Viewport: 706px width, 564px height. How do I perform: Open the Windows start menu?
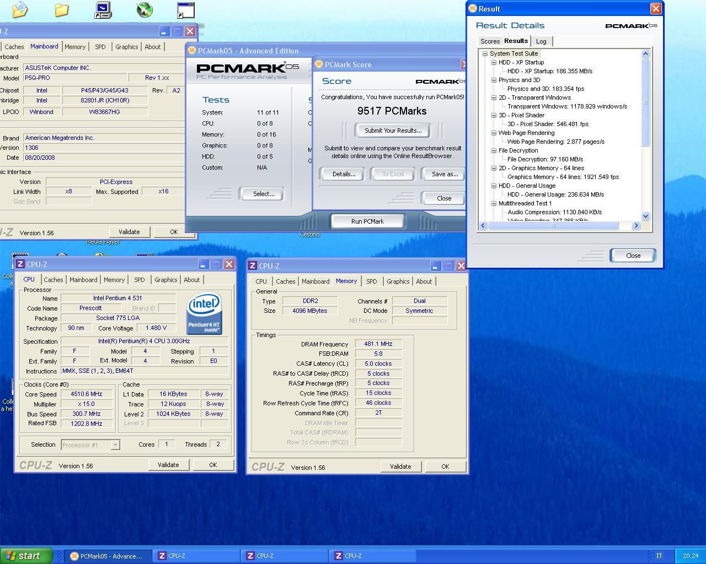[26, 556]
